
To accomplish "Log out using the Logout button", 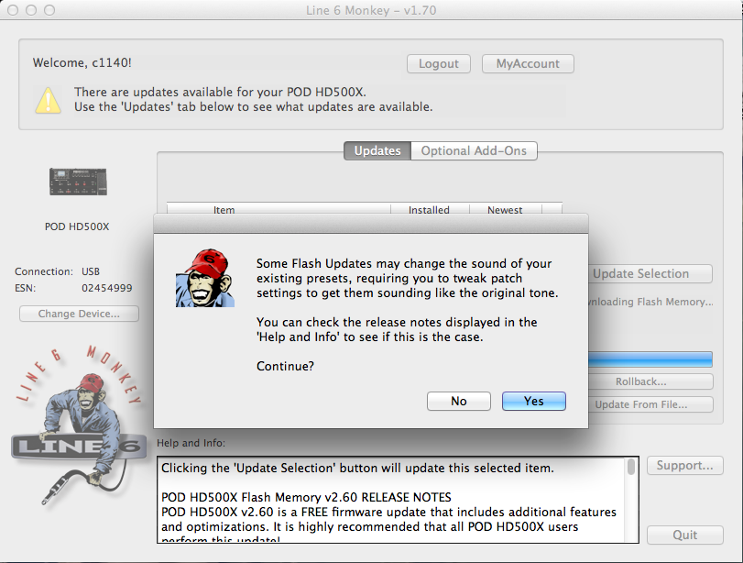I will point(439,63).
